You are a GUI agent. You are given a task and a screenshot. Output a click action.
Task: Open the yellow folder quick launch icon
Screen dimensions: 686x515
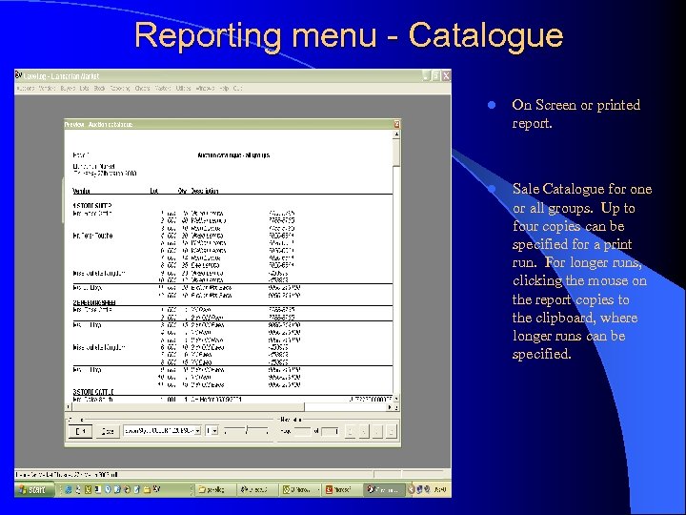147,489
